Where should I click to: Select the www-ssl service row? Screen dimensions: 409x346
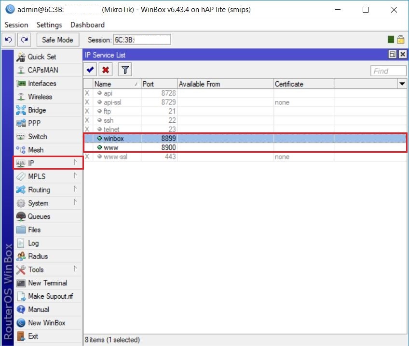point(245,157)
